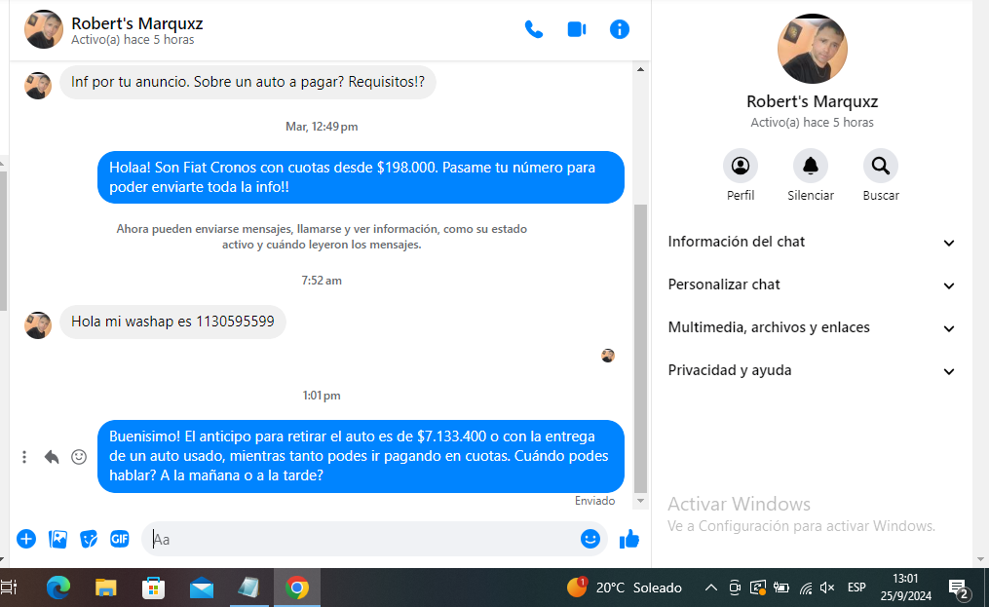989x607 pixels.
Task: Start a voice call with Robert's Marquxz
Action: [x=534, y=29]
